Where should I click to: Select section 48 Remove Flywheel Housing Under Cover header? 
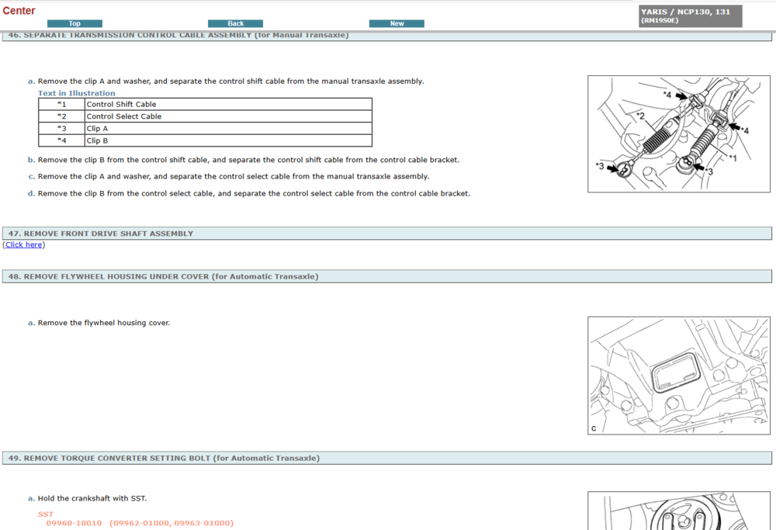[x=163, y=276]
